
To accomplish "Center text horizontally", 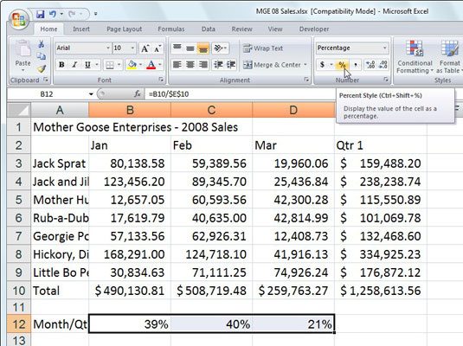I will 190,65.
